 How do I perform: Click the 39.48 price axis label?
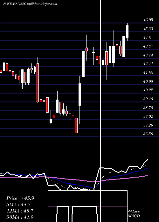(148, 99)
